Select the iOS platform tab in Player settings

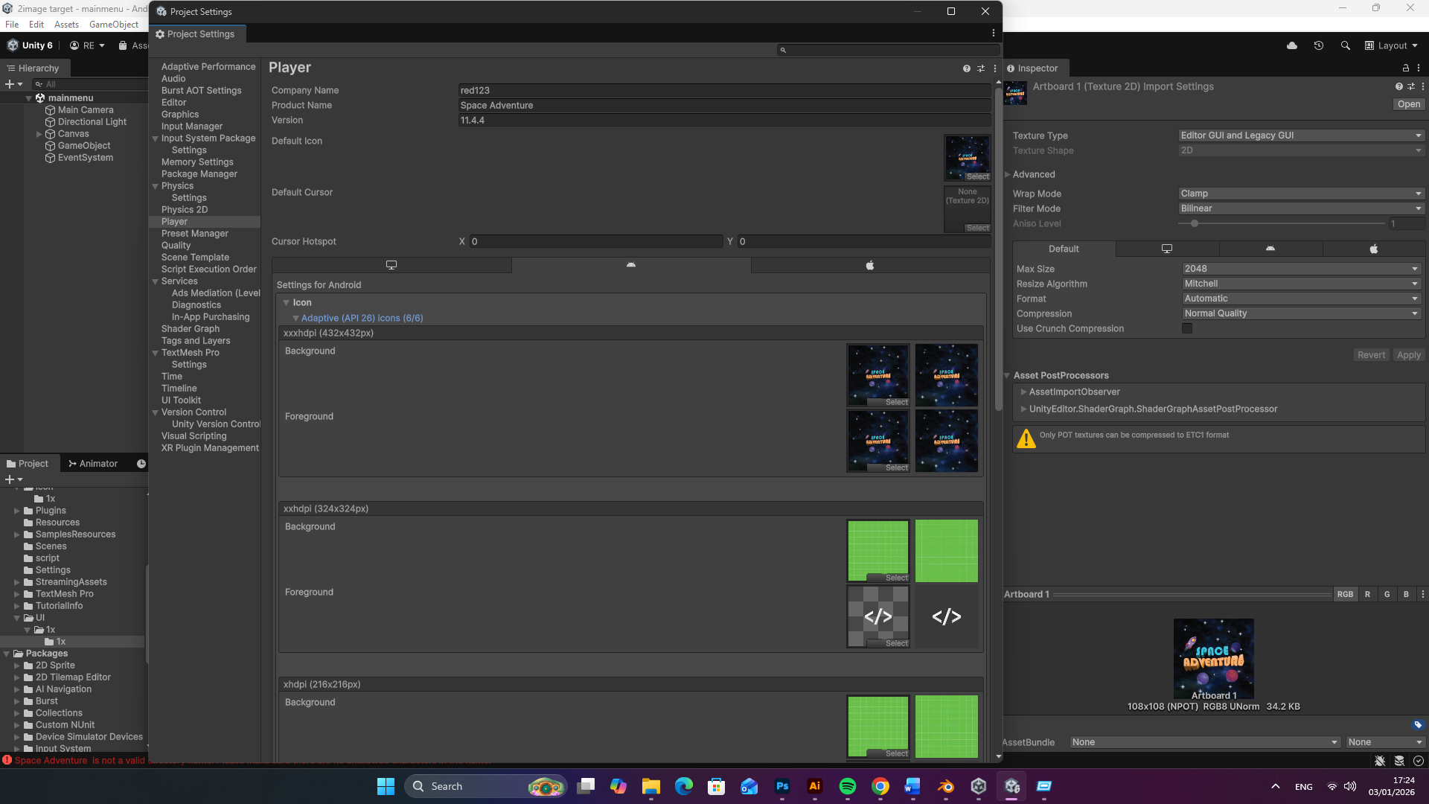pyautogui.click(x=869, y=265)
